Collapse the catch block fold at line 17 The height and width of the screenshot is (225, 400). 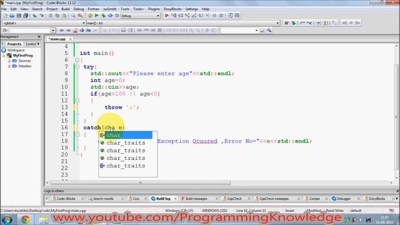click(77, 134)
